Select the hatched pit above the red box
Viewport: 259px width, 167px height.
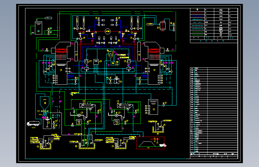click(158, 130)
